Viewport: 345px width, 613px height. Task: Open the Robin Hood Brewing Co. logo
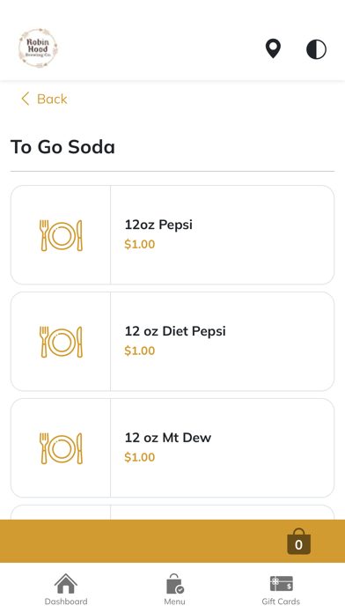click(38, 48)
